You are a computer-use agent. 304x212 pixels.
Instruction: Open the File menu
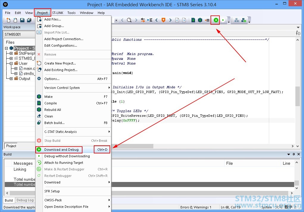pos(7,13)
